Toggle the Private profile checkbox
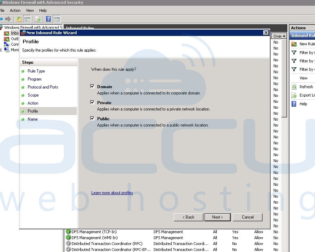This screenshot has height=252, width=315. 92,102
